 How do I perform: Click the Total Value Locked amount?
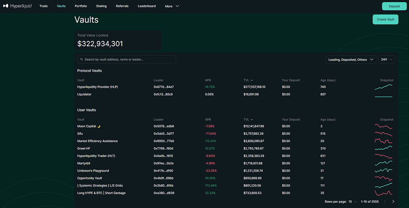coord(100,43)
